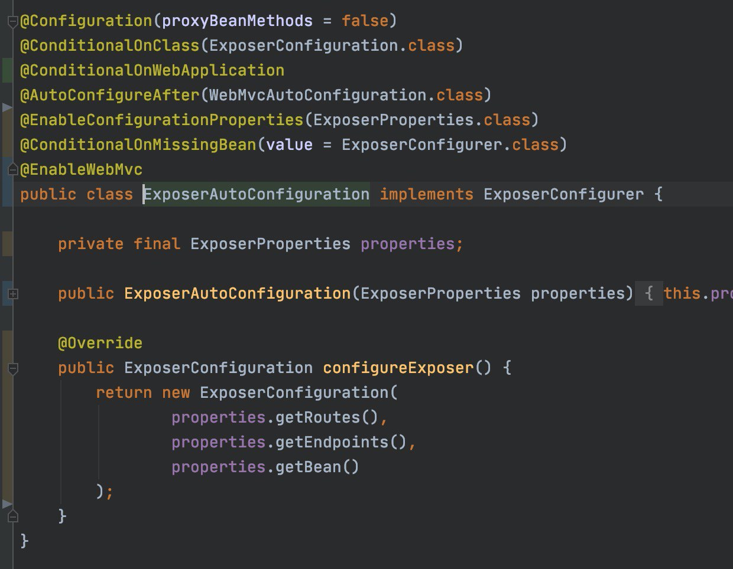Click the configureExposer method name
The height and width of the screenshot is (569, 733).
coord(398,368)
